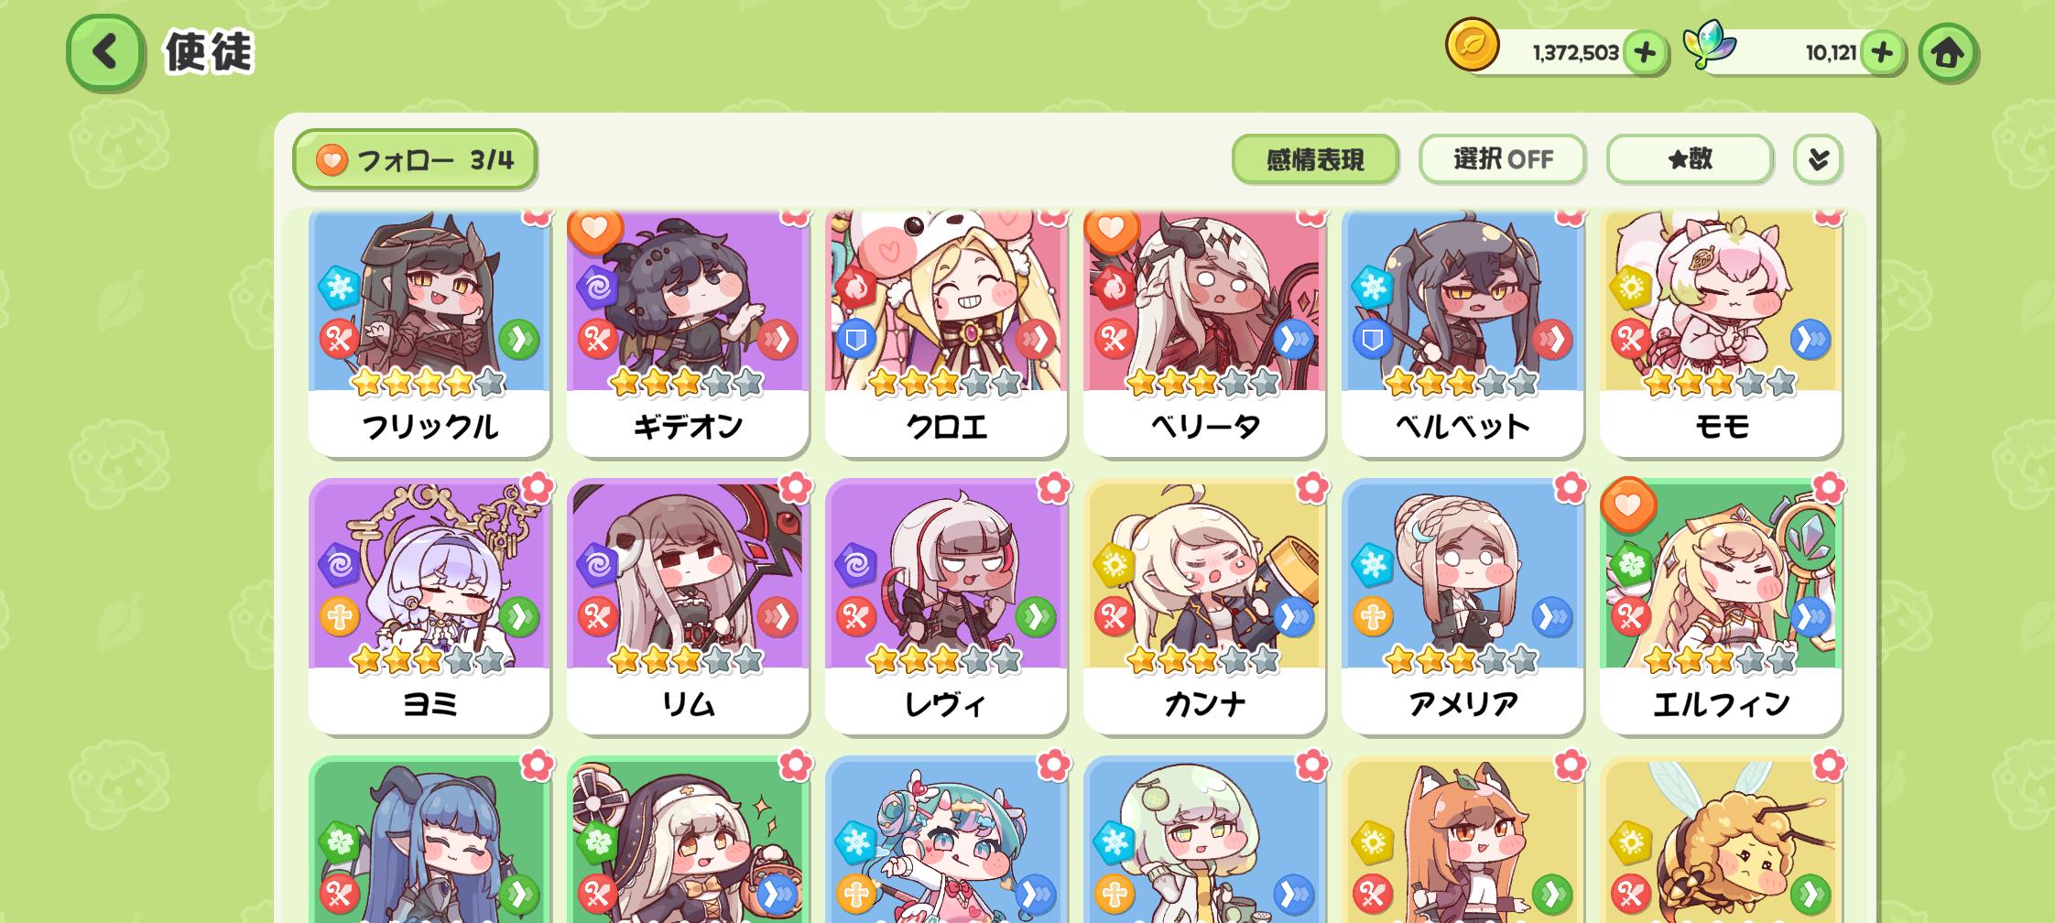This screenshot has height=923, width=2055.
Task: Click pink flower badge on ヨミ card
Action: [537, 487]
